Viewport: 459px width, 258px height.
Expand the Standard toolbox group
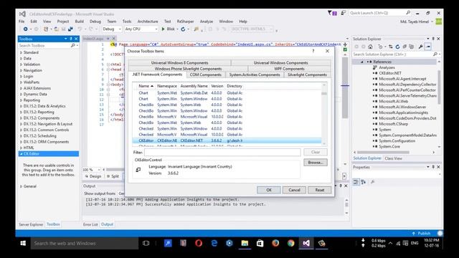coord(21,52)
